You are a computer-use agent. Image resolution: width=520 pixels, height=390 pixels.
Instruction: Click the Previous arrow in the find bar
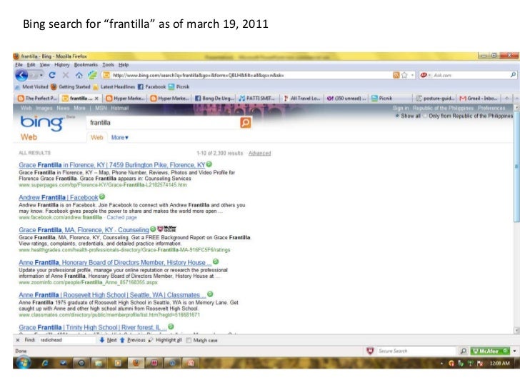(x=132, y=340)
